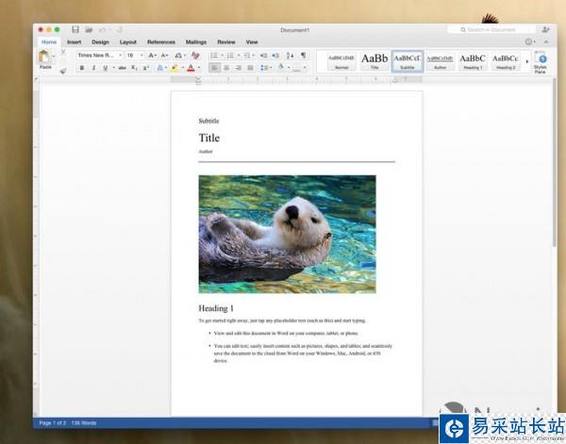Toggle Bold formatting
This screenshot has width=566, height=444.
[82, 68]
